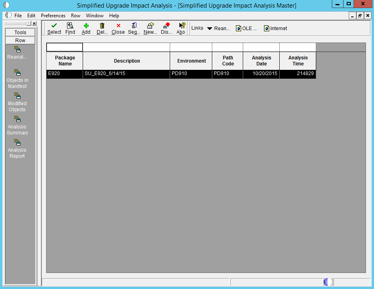Viewport: 374px width, 289px height.
Task: Click the Tools sidebar button
Action: (x=20, y=32)
